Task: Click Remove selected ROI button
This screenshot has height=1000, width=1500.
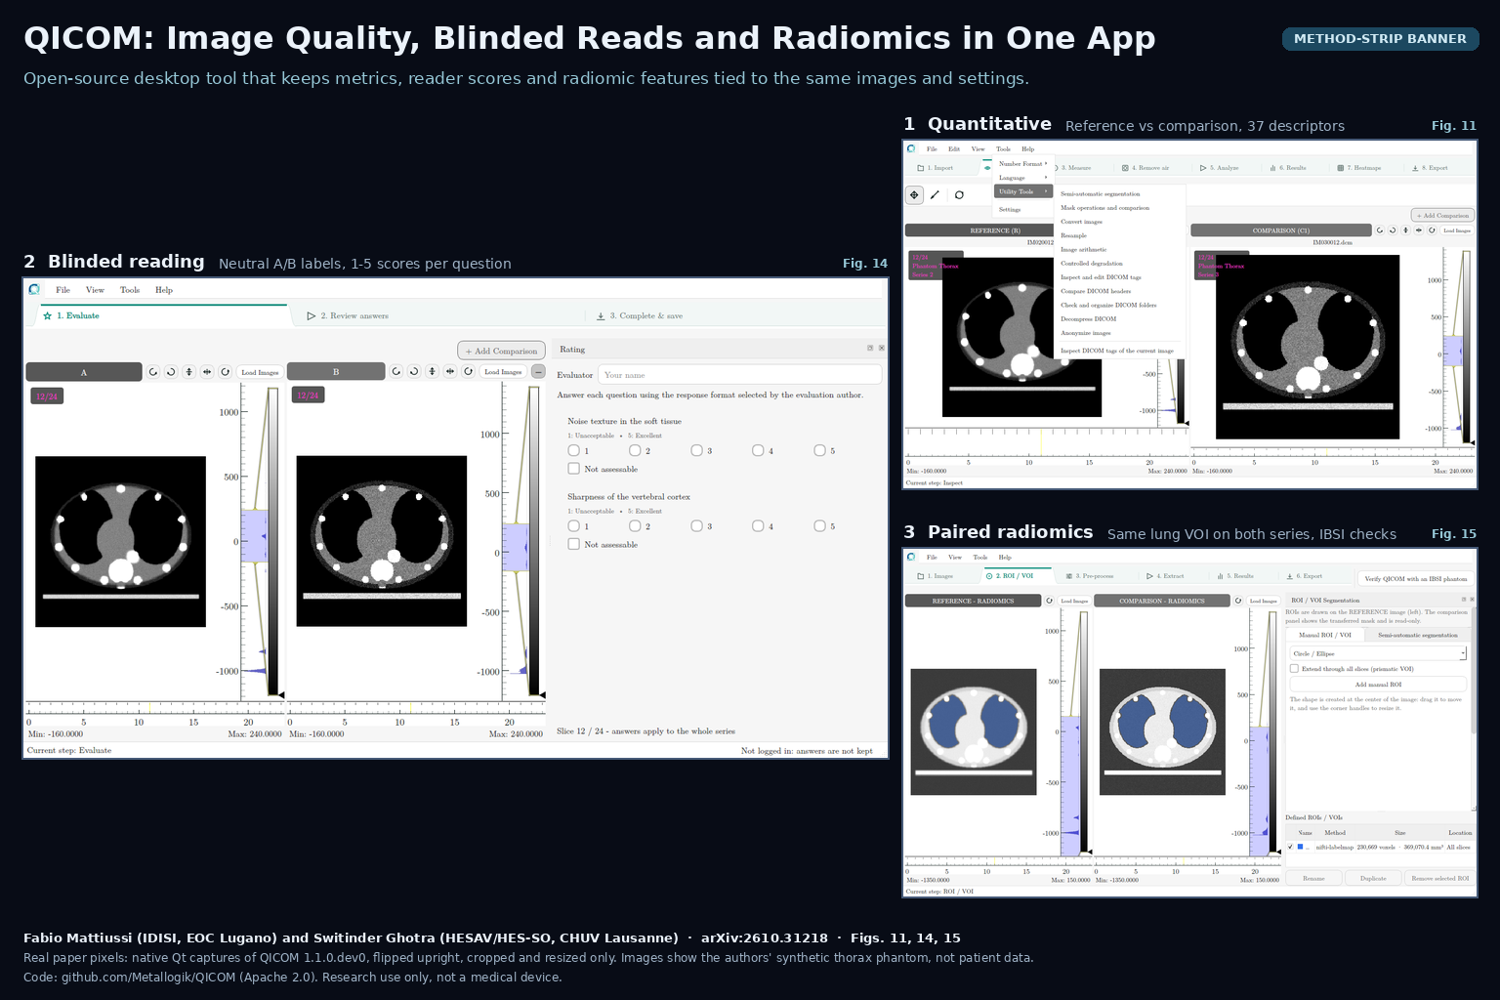Action: pyautogui.click(x=1439, y=878)
